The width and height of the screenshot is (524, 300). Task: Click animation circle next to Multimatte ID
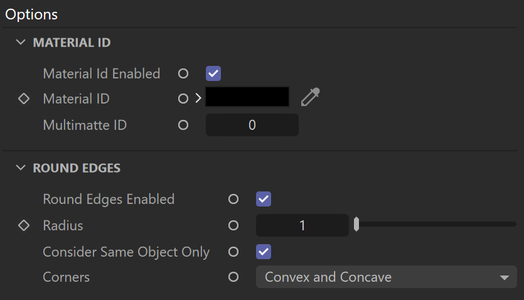(183, 125)
